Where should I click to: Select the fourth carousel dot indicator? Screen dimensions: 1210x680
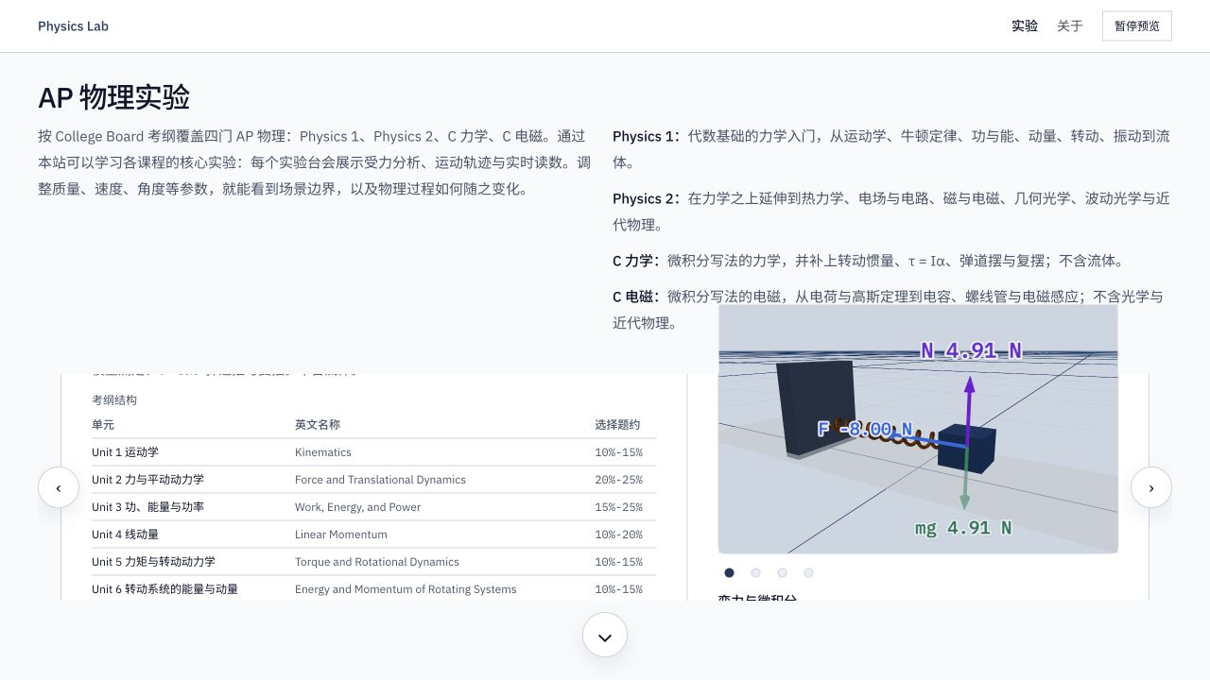(x=808, y=572)
